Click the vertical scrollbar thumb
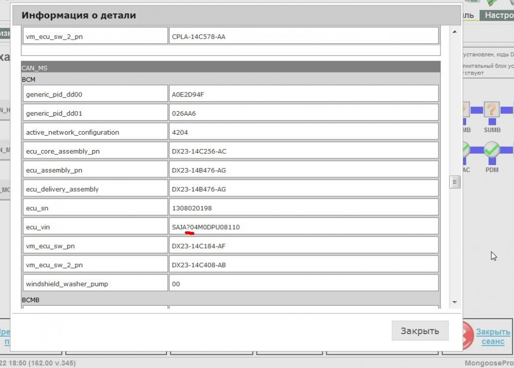 coord(454,182)
